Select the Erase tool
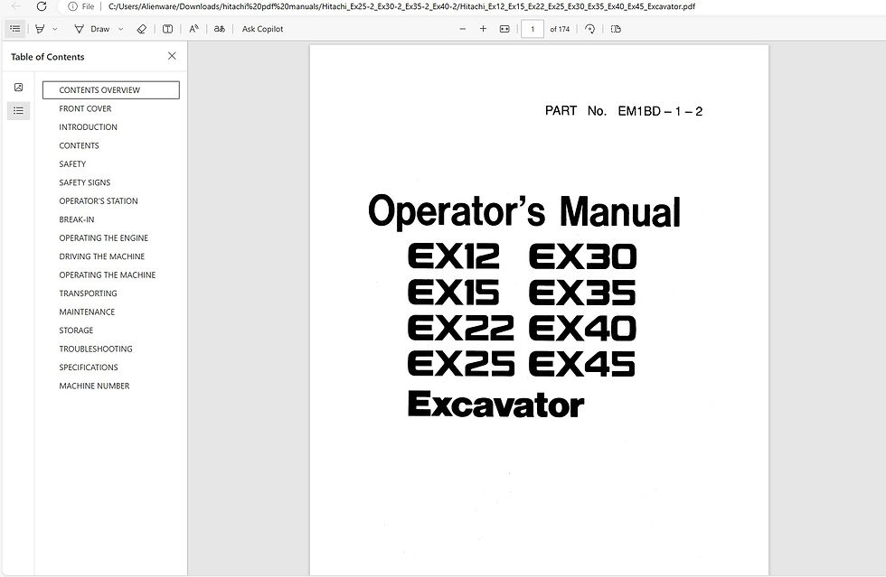The height and width of the screenshot is (577, 886). pyautogui.click(x=142, y=29)
